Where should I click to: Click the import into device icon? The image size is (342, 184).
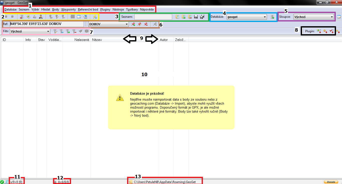[85, 17]
